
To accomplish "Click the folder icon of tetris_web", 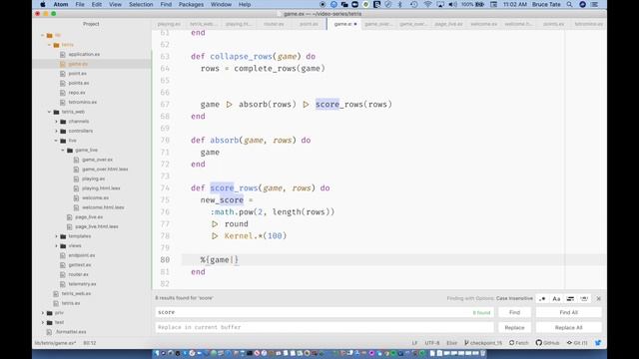I will tap(56, 112).
